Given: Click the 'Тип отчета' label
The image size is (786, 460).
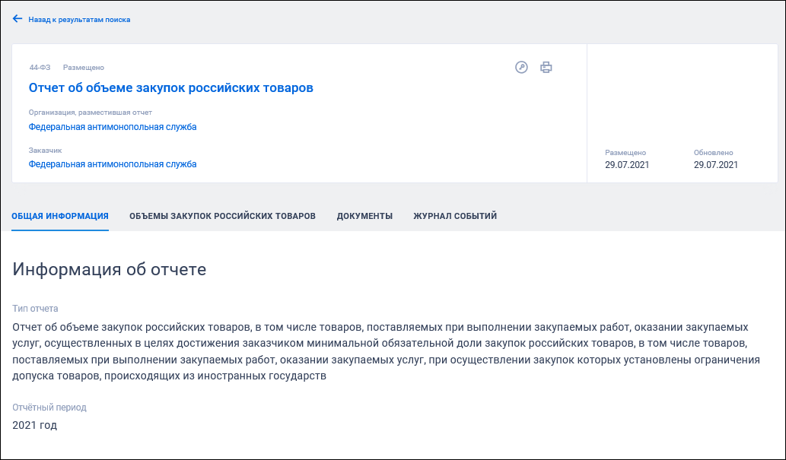Looking at the screenshot, I should [x=35, y=309].
